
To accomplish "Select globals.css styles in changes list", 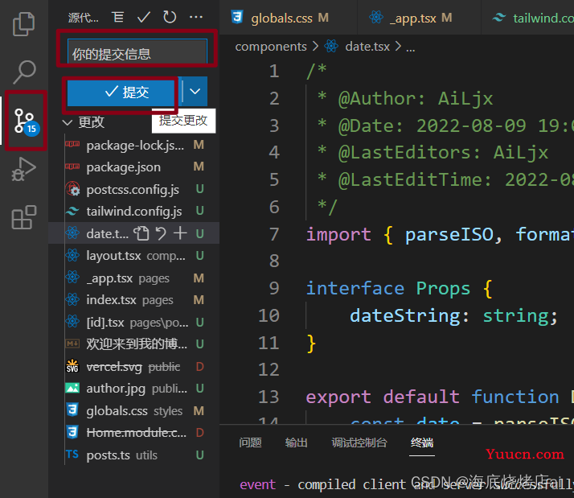I will point(134,411).
